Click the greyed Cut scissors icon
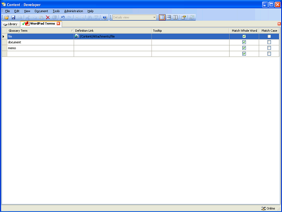Screen dimensions: 282x212 tap(28, 18)
